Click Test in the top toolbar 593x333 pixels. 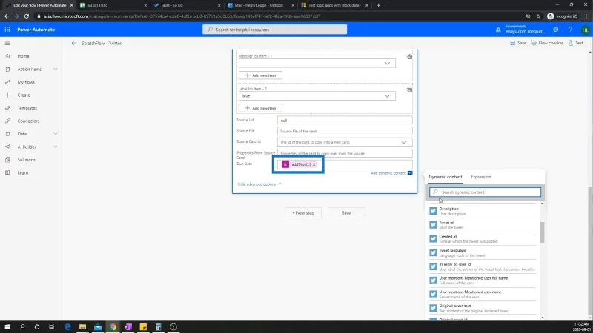[x=575, y=43]
